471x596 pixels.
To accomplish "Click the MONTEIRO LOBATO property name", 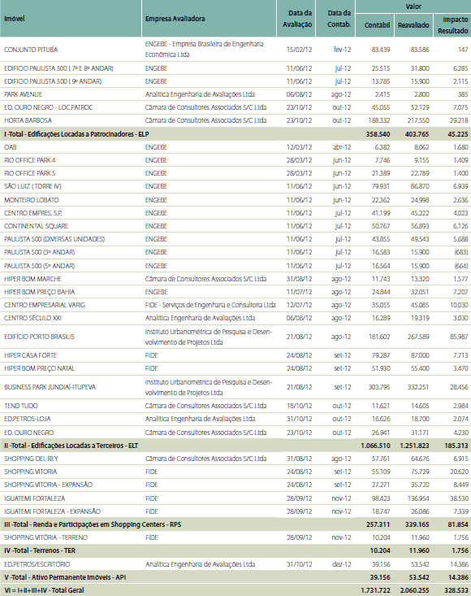I will (x=32, y=200).
